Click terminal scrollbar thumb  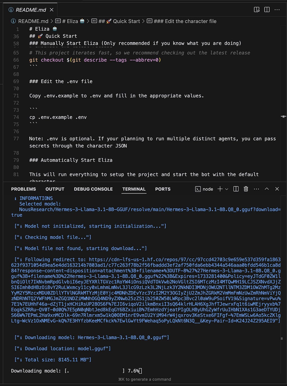click(x=282, y=338)
